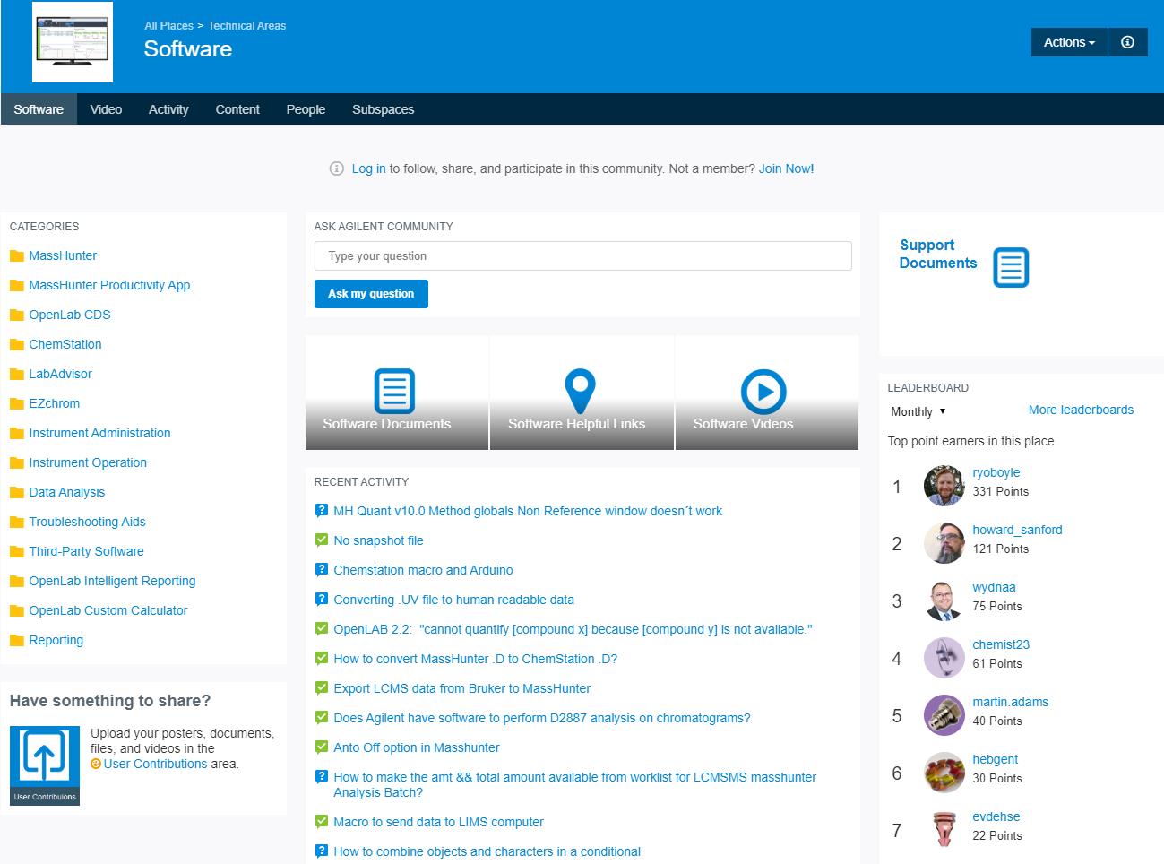The image size is (1164, 864).
Task: Open wydnaa's avatar in leaderboard
Action: (944, 600)
